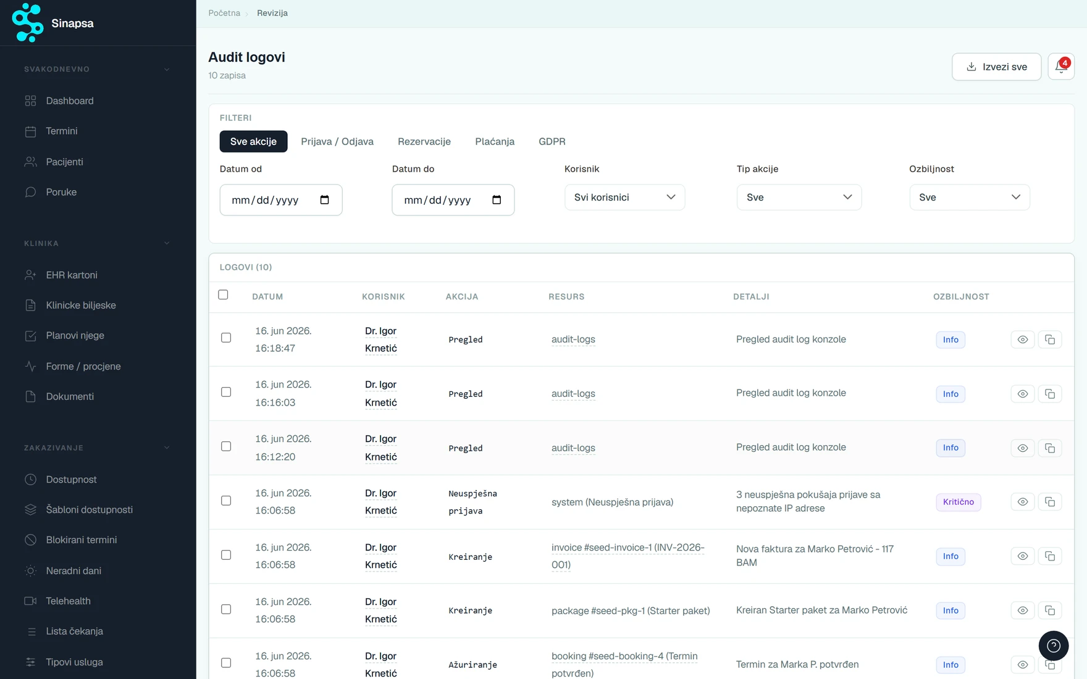Focus the Datum do date field
Image resolution: width=1087 pixels, height=679 pixels.
pyautogui.click(x=453, y=200)
